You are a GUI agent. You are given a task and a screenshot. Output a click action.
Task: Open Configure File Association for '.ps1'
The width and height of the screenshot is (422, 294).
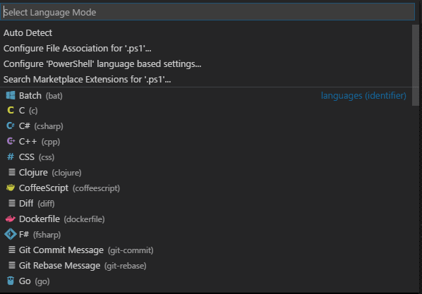pos(206,49)
